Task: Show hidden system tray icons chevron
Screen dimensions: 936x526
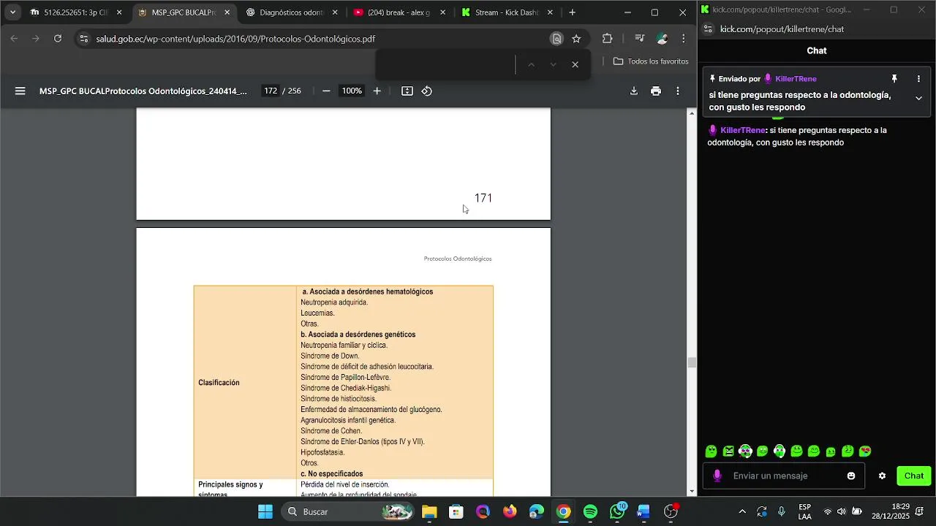Action: [742, 511]
